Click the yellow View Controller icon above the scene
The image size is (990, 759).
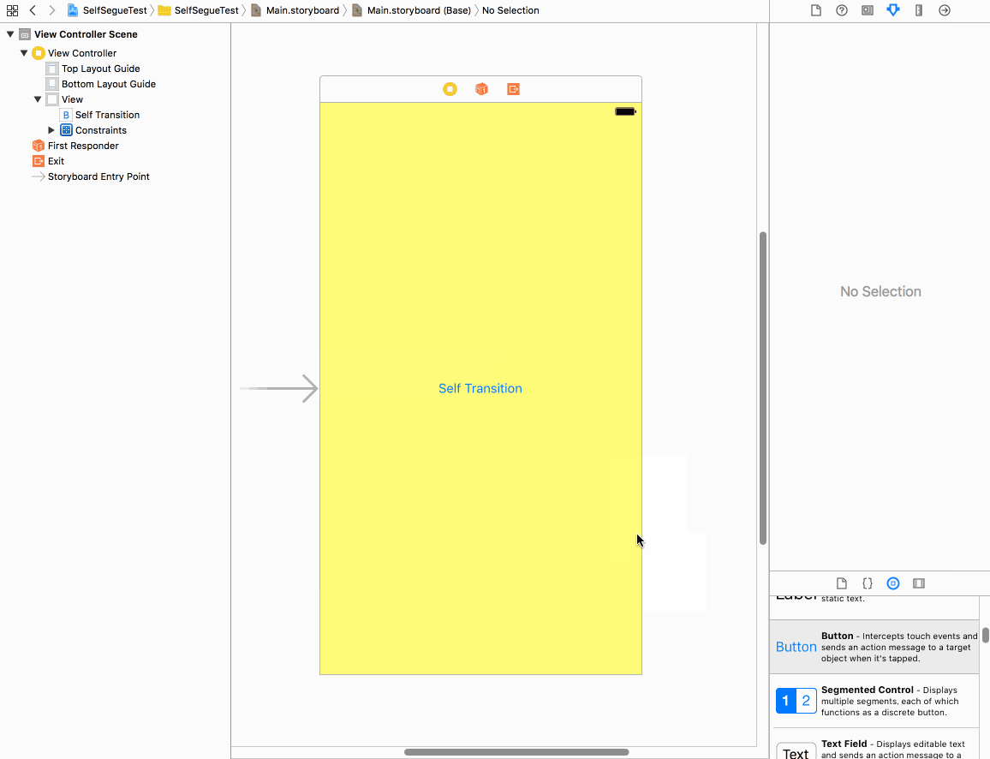(x=450, y=88)
